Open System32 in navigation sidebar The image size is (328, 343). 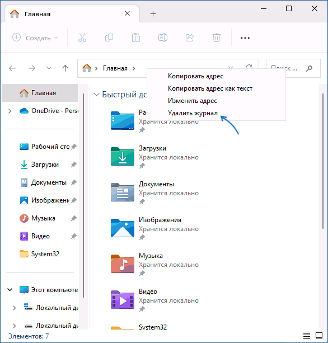pyautogui.click(x=39, y=254)
